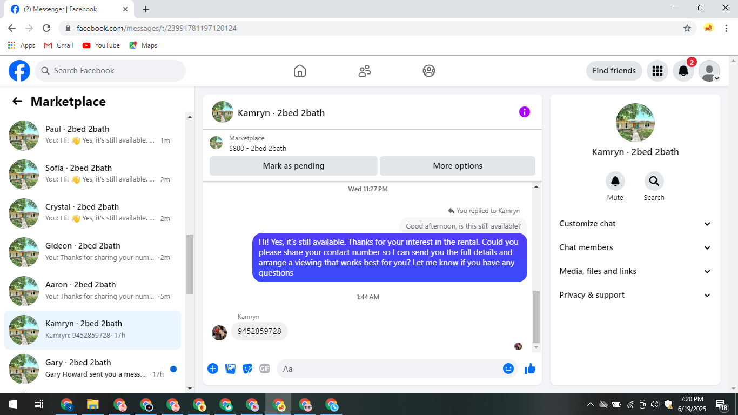Choose a GIF from the composer
This screenshot has height=415, width=738.
(265, 369)
